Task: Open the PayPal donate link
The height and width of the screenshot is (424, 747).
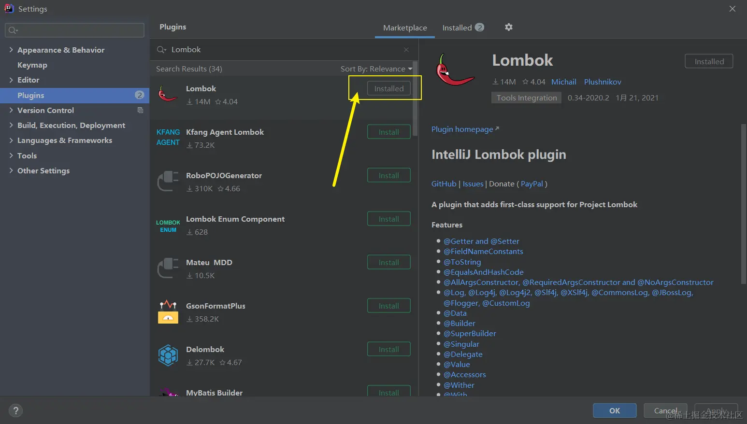Action: click(x=532, y=184)
